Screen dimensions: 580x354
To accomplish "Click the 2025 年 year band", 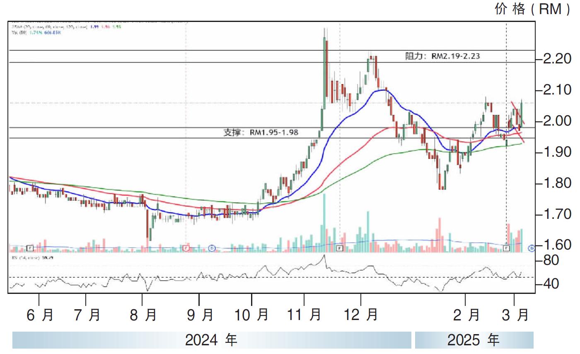I will click(x=474, y=340).
